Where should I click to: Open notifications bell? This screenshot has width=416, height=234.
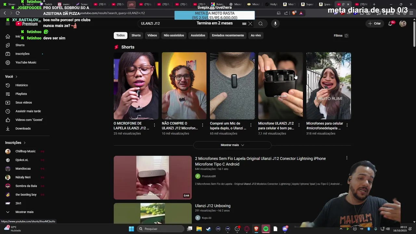pyautogui.click(x=390, y=23)
